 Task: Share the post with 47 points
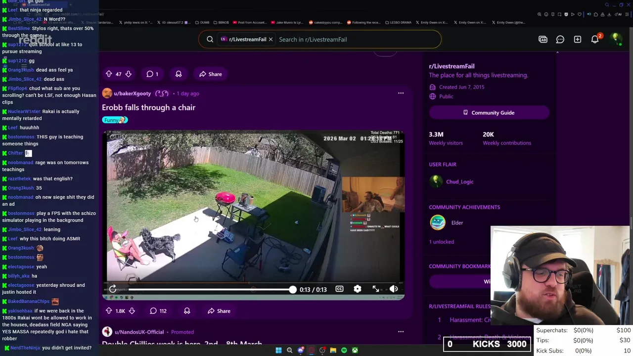coord(211,74)
